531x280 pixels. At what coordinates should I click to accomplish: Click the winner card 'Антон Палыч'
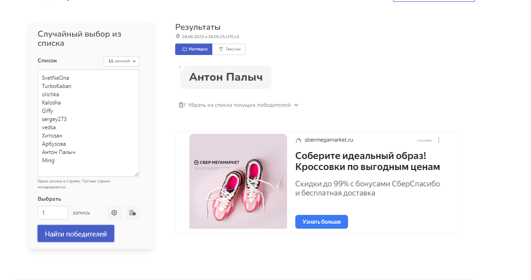226,77
